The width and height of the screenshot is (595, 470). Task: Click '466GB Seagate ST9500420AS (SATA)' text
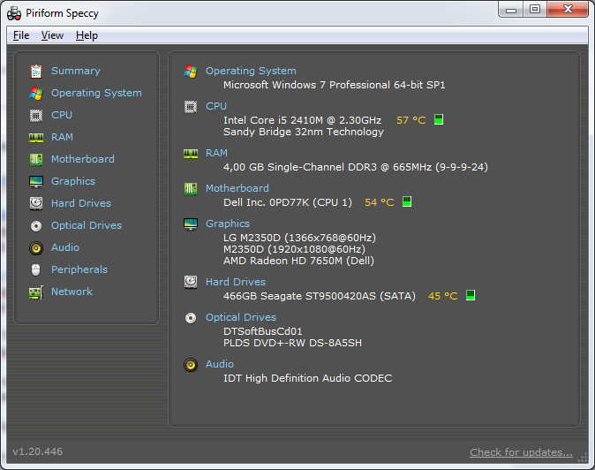(x=320, y=296)
